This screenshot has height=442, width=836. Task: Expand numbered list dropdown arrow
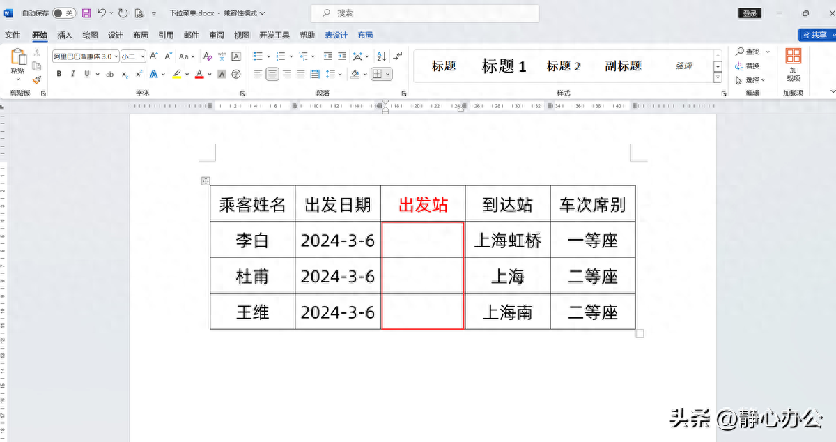pyautogui.click(x=291, y=56)
